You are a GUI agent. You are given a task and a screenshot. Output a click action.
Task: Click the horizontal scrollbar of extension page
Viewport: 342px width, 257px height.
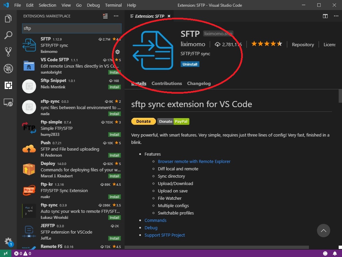(216, 247)
